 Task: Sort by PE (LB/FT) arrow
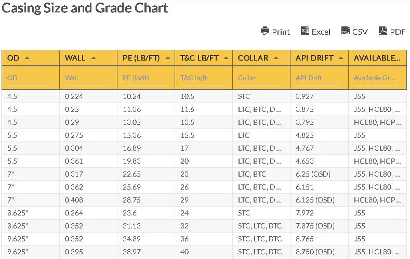tap(167, 58)
